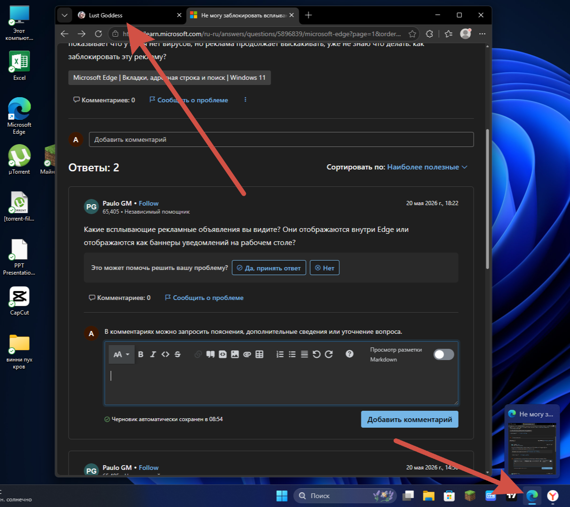Switch to the Lust Goddess tab

[129, 15]
